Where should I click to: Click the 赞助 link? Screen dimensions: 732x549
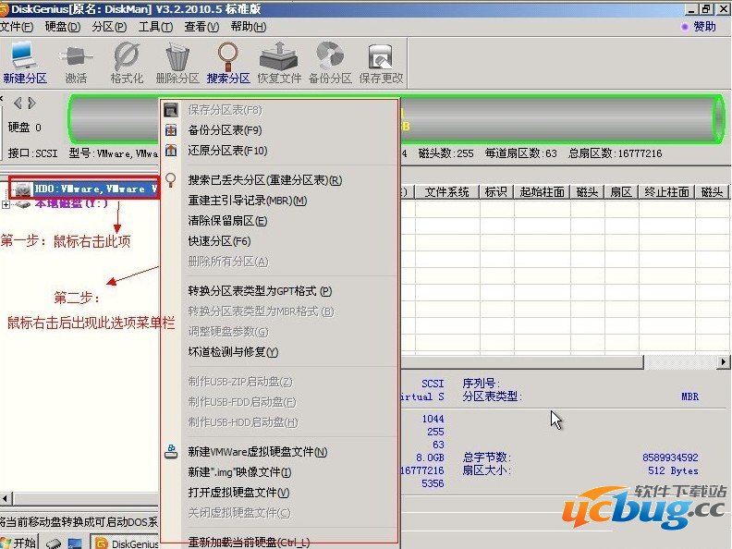click(x=704, y=27)
